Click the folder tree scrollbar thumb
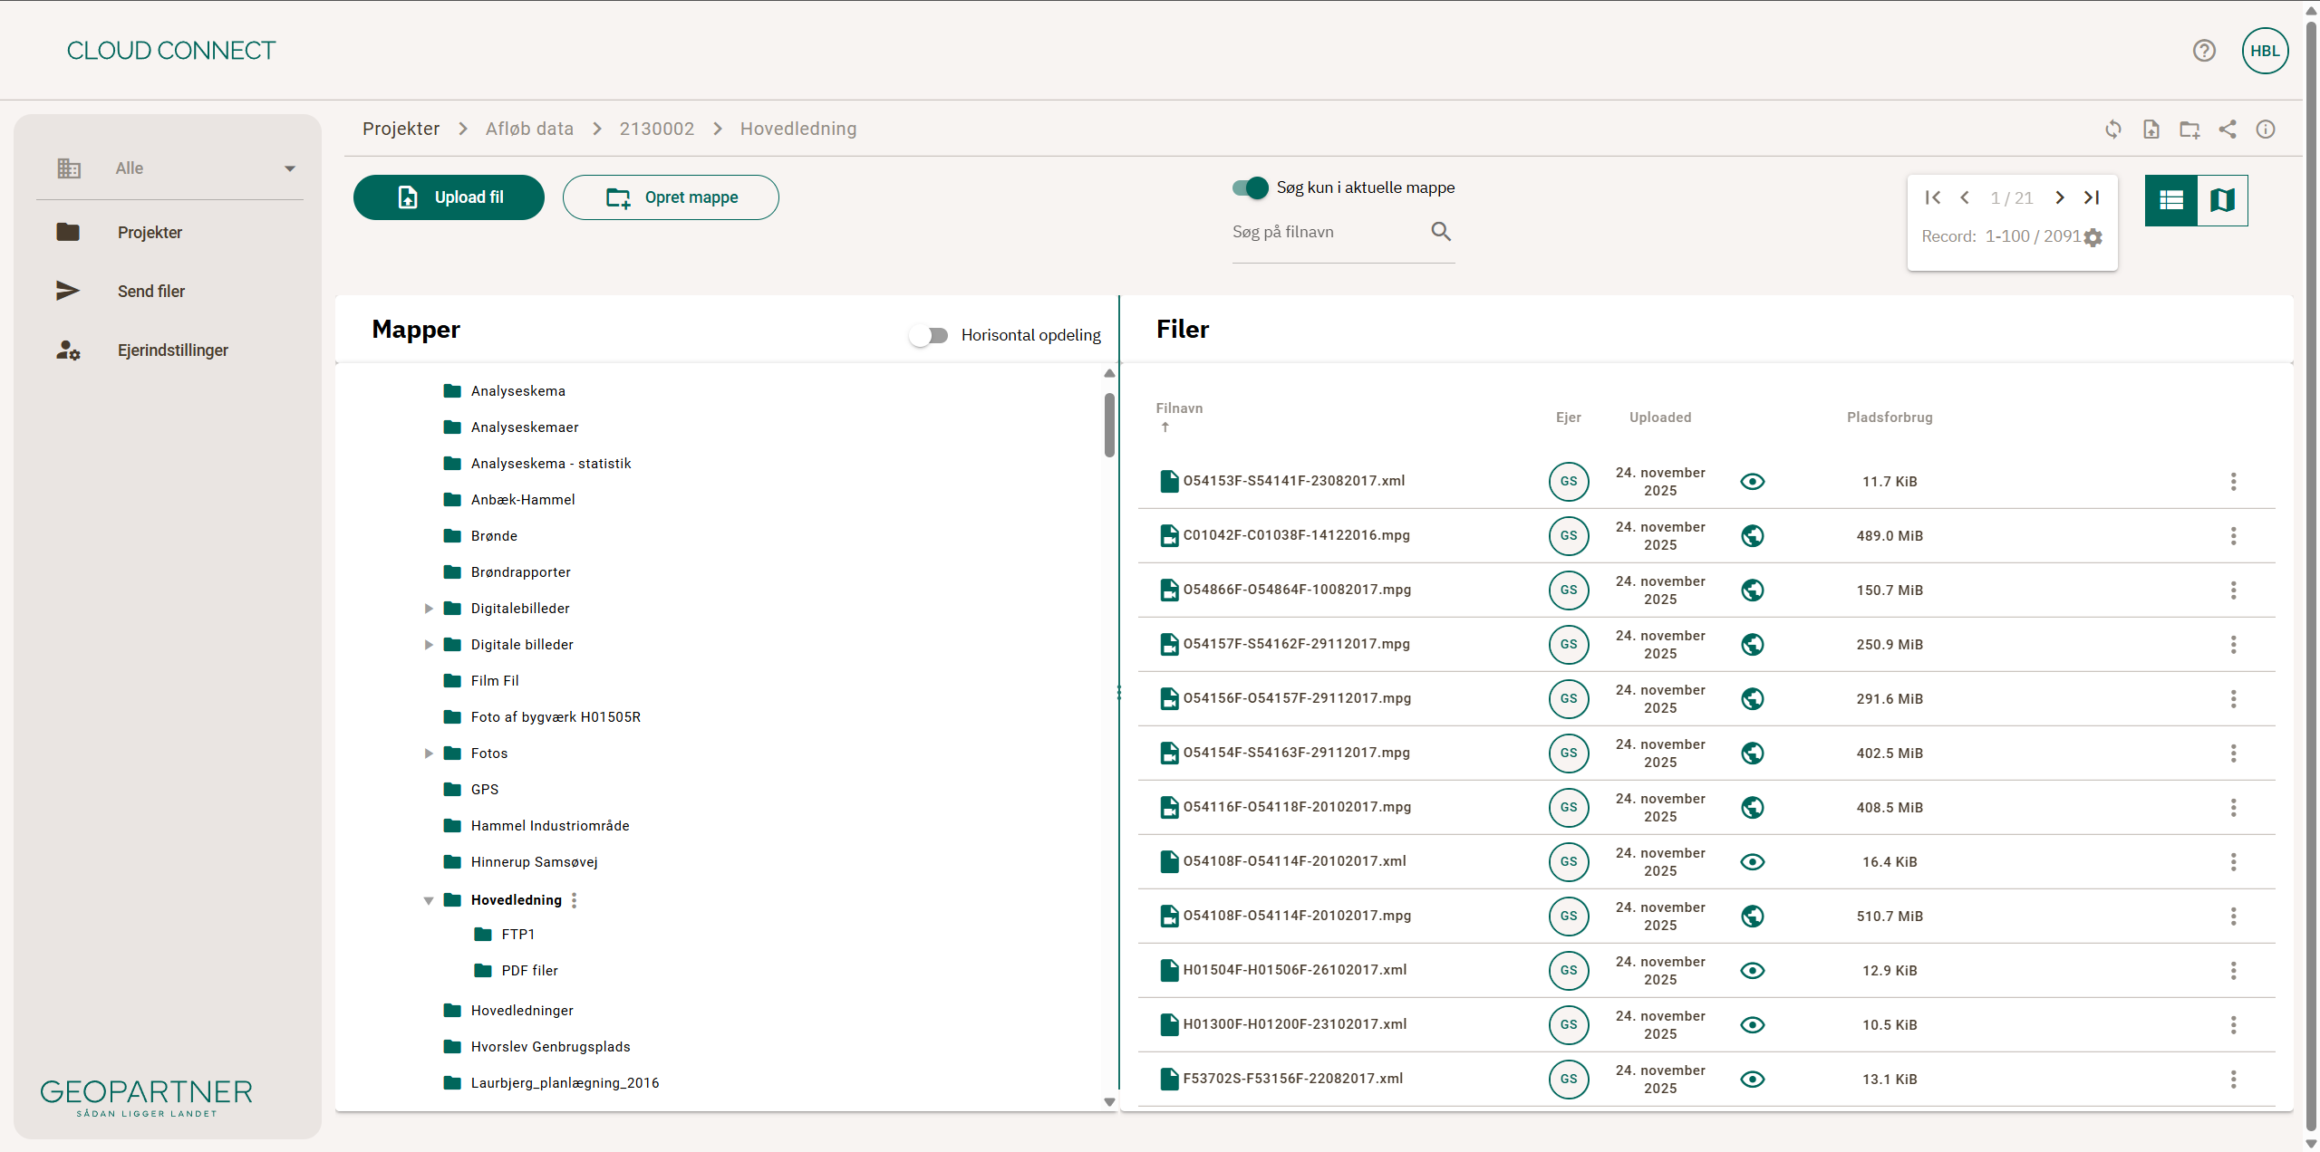The width and height of the screenshot is (2320, 1152). (x=1109, y=425)
